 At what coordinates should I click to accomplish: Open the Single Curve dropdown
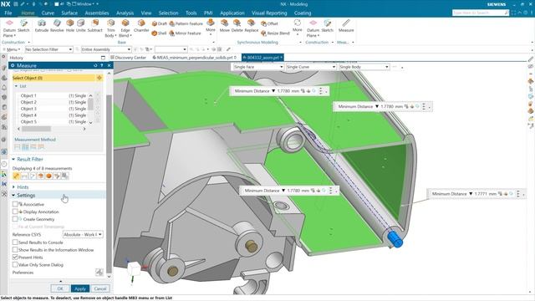tap(311, 67)
